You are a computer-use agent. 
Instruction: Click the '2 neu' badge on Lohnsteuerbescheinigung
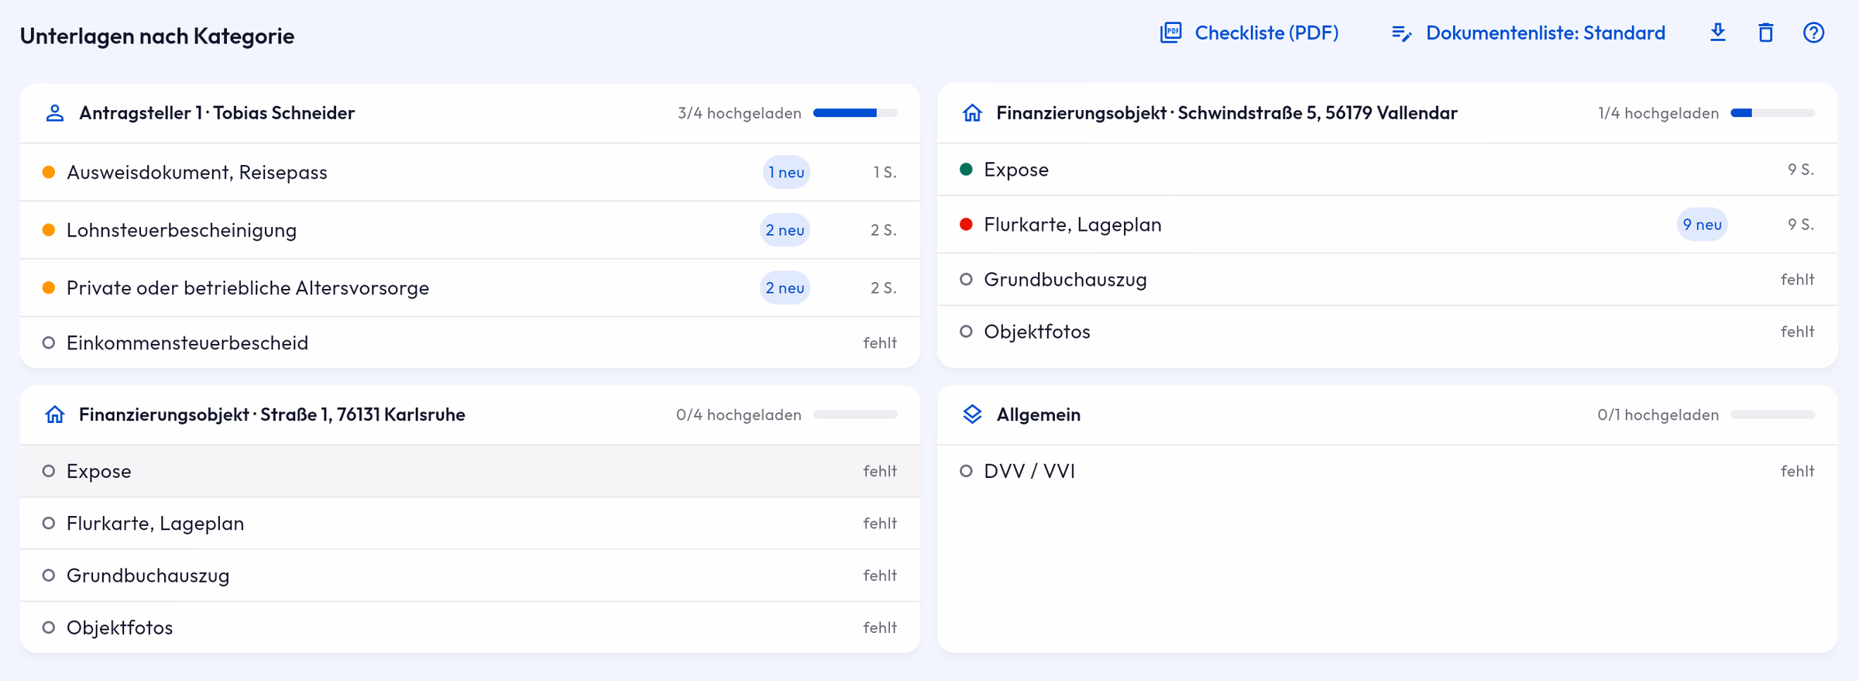[785, 230]
